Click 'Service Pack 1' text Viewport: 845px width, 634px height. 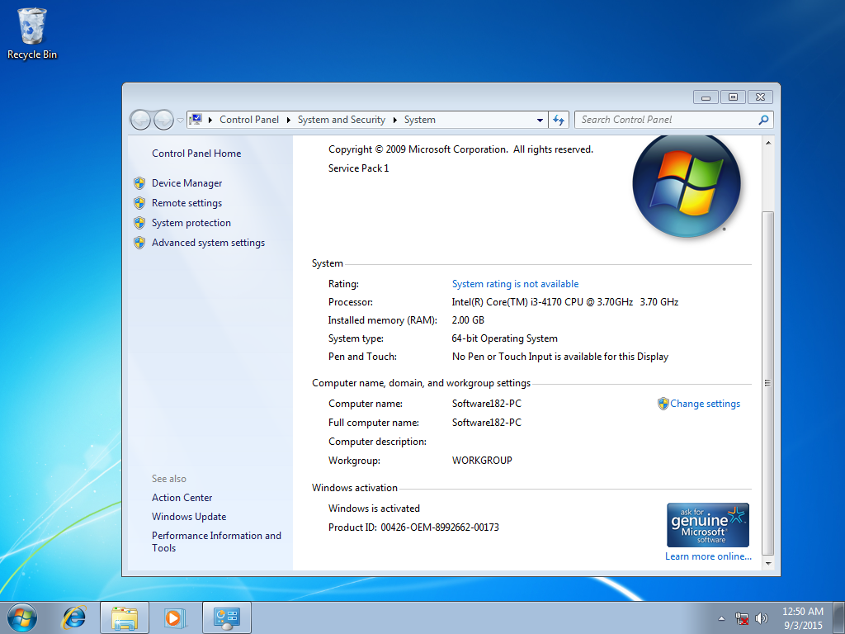coord(358,168)
